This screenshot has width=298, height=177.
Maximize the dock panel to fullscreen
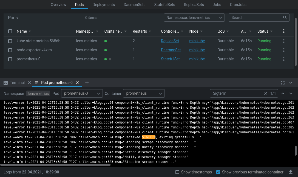point(283,83)
